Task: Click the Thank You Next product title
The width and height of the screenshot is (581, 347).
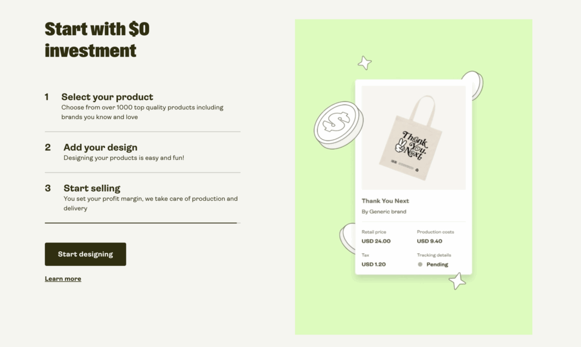Action: [385, 201]
